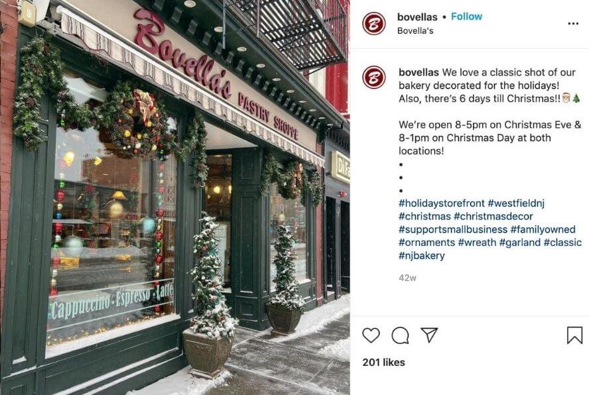
Task: Open comments with the speech bubble icon
Action: pyautogui.click(x=400, y=335)
